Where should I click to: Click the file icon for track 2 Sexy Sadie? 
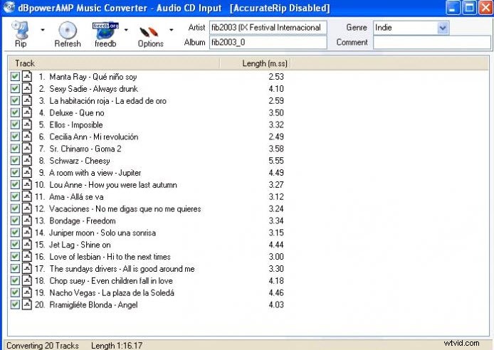coord(27,88)
